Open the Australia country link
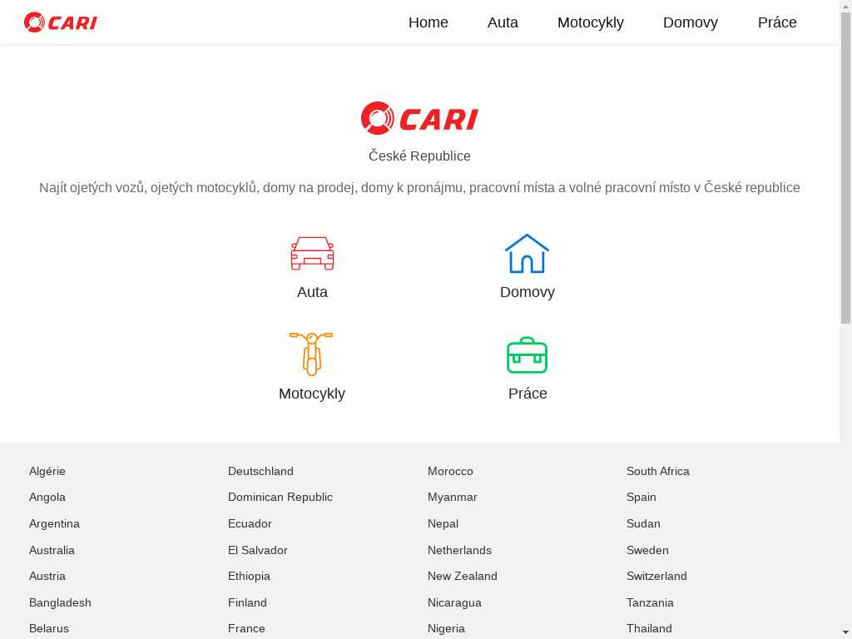This screenshot has width=852, height=639. [x=52, y=551]
